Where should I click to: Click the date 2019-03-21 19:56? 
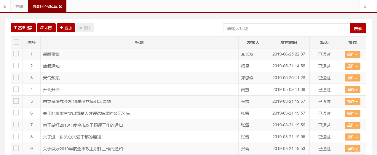(289, 125)
